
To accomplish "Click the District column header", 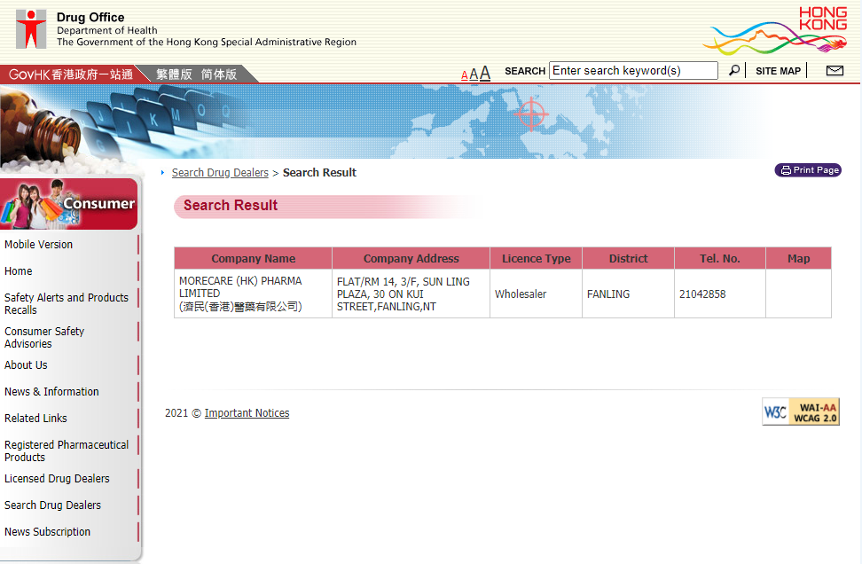I will [629, 258].
